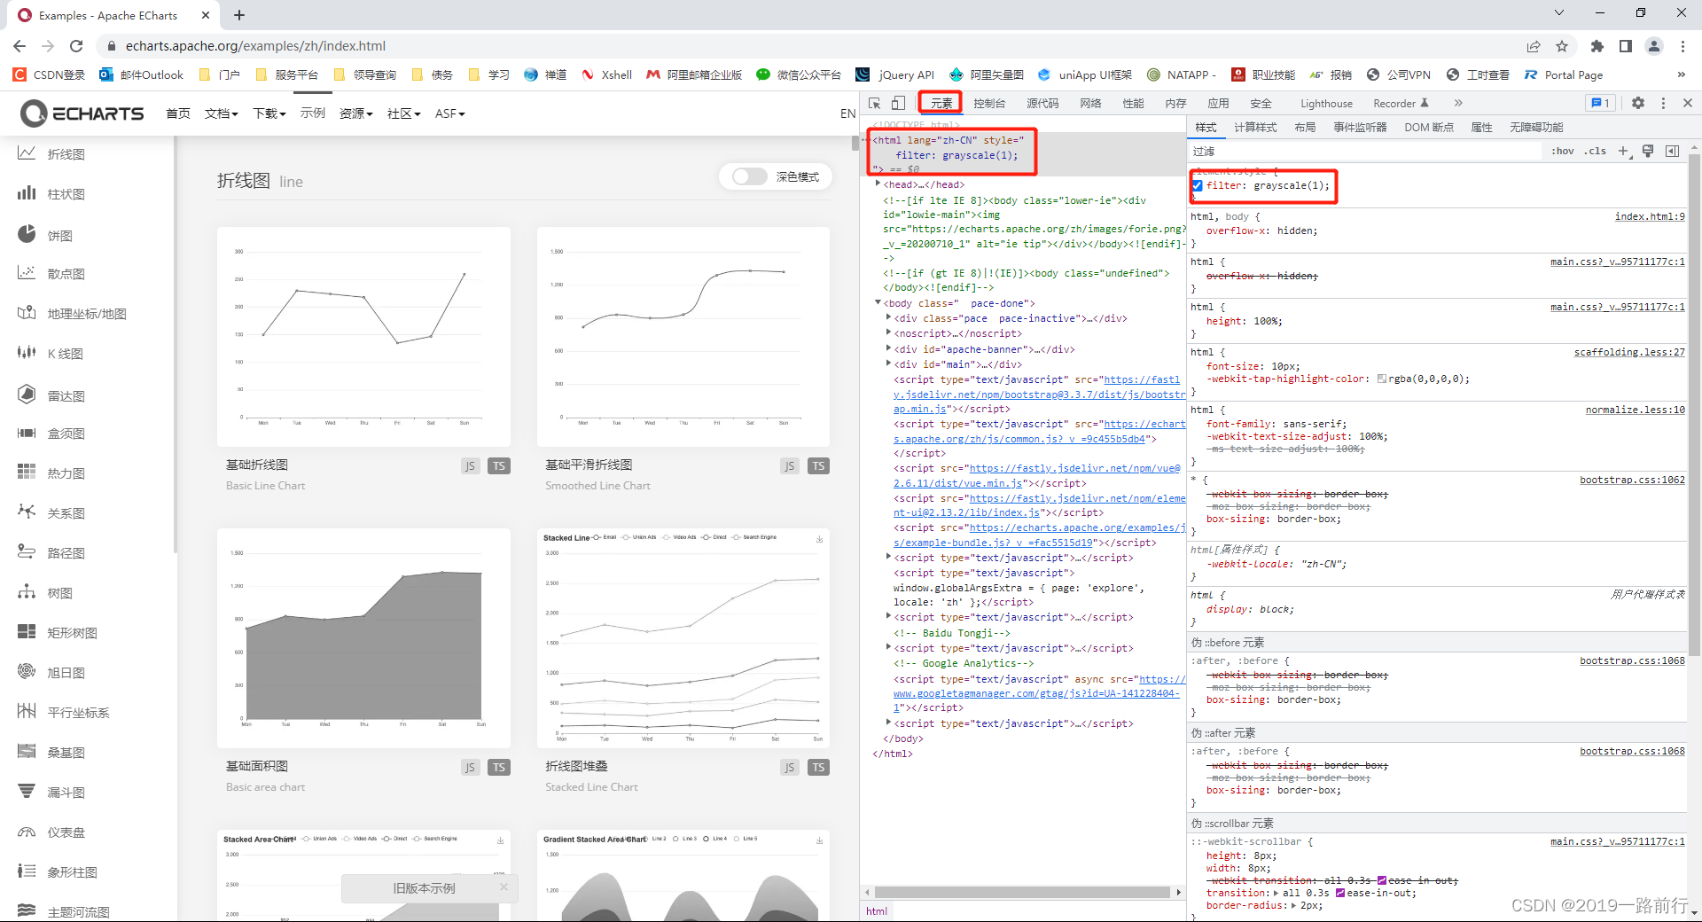This screenshot has height=922, width=1702.
Task: Open the tree 树图 category icon
Action: click(x=27, y=592)
